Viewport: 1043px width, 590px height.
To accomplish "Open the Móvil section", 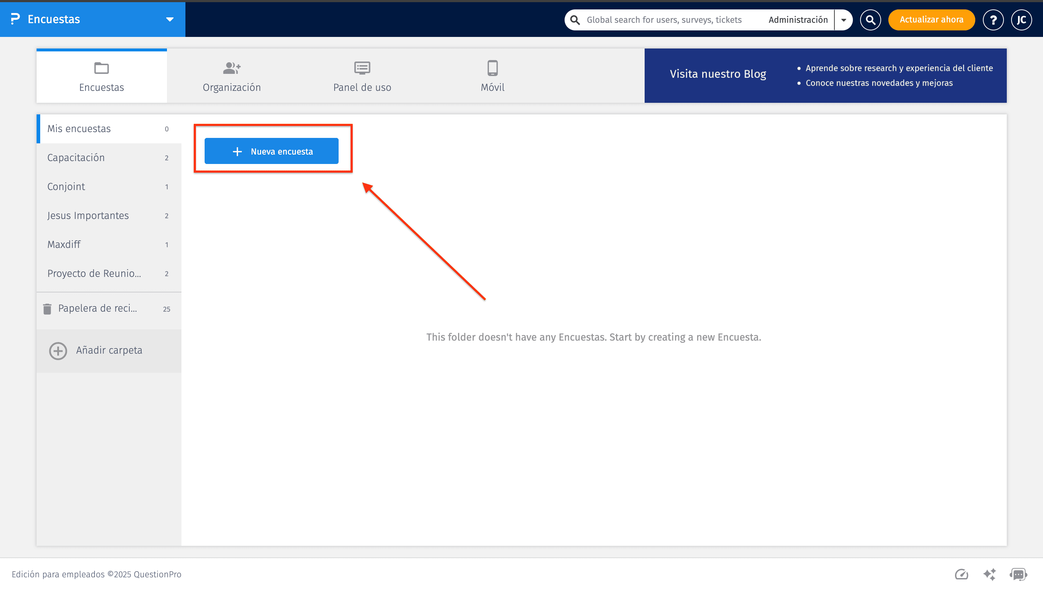I will (x=492, y=68).
